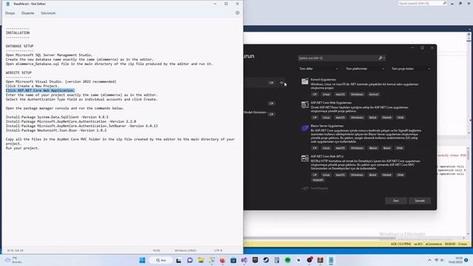The image size is (473, 266).
Task: Click the UTF-8 encoding entry in Notepad status bar
Action: coord(218,250)
